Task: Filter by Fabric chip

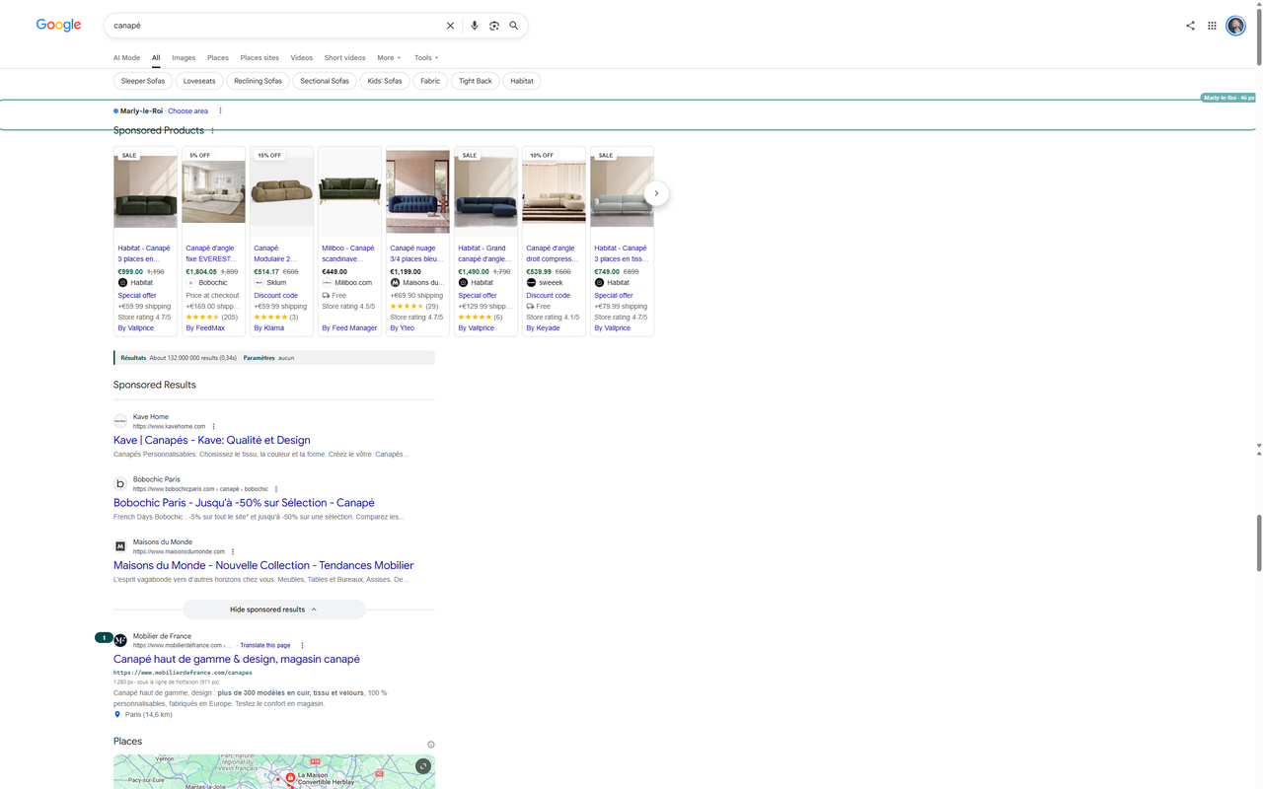Action: point(430,81)
